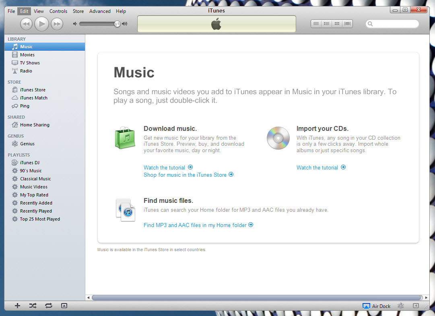Switch to song list view
Image resolution: width=435 pixels, height=316 pixels.
click(x=316, y=24)
